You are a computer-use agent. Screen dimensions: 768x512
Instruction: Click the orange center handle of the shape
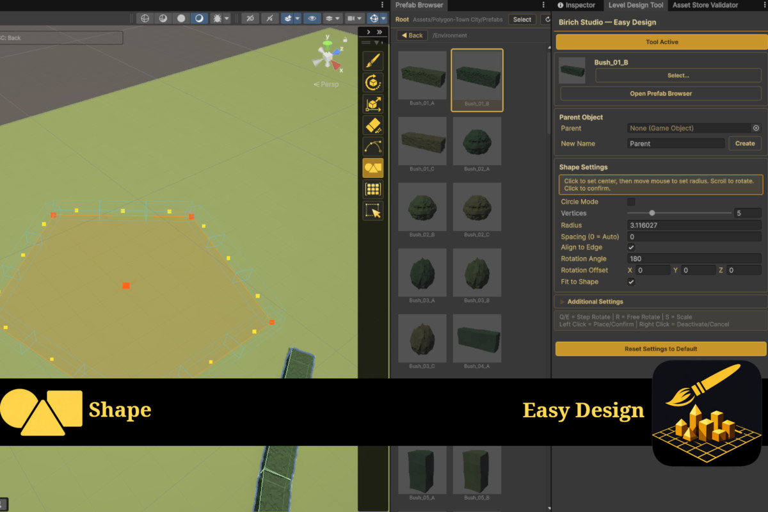tap(126, 285)
